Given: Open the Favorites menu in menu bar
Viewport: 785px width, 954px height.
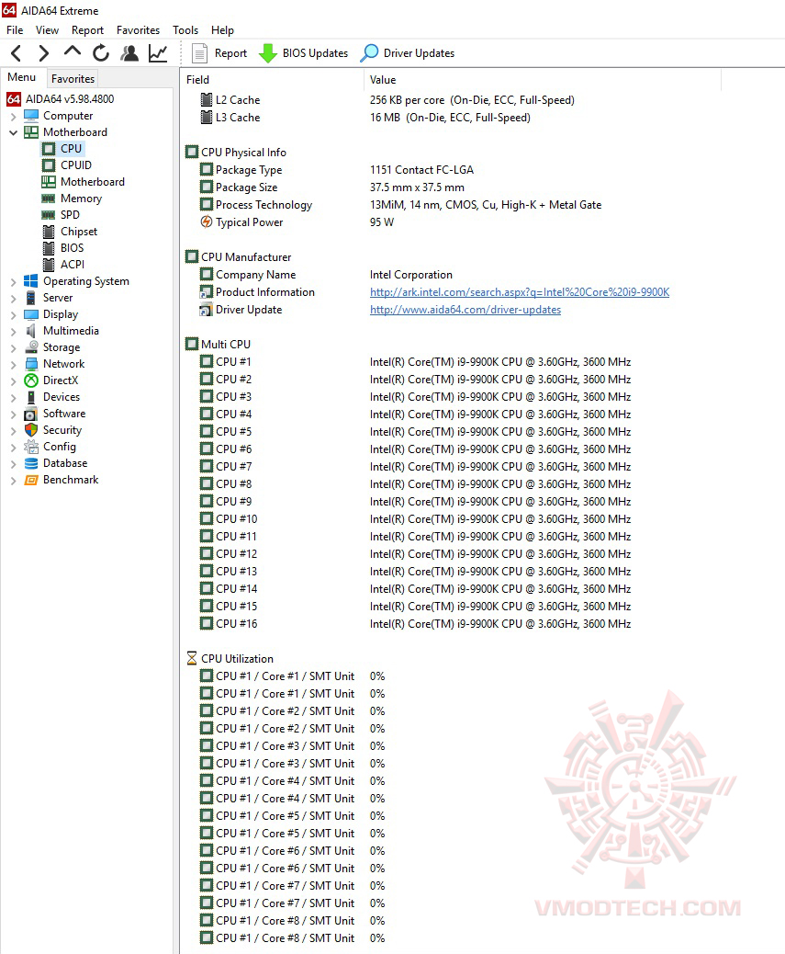Looking at the screenshot, I should (x=138, y=29).
